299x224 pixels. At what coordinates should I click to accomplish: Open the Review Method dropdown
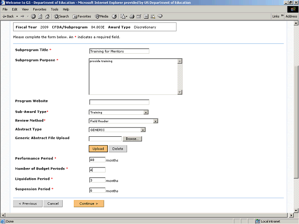pyautogui.click(x=123, y=121)
